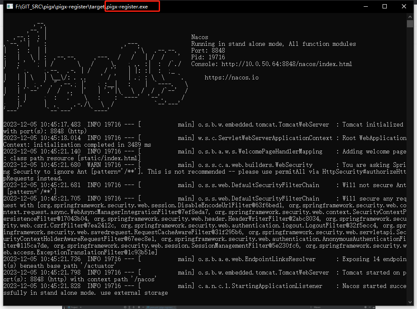Image resolution: width=417 pixels, height=309 pixels.
Task: Click the 'Tomcat initialized' log message
Action: 372,124
